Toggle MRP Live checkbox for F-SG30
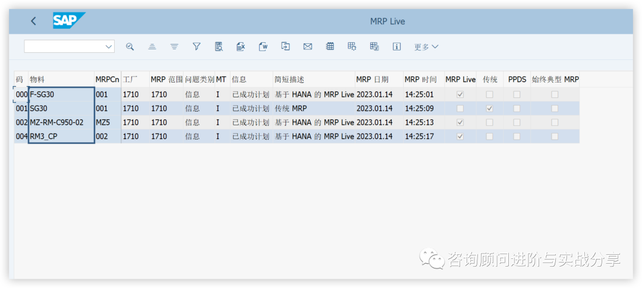The width and height of the screenshot is (642, 288). coord(460,94)
